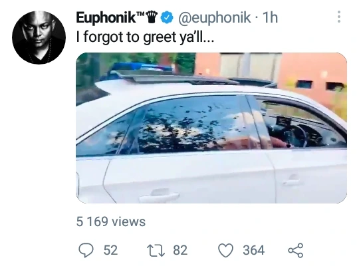Open Euphonik's profile picture
The image size is (359, 270).
coord(39,37)
